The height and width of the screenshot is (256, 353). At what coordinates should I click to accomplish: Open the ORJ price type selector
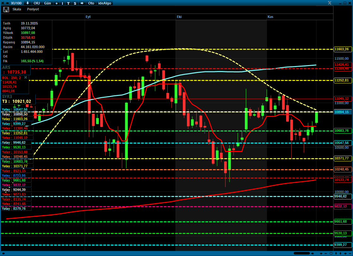[37, 3]
